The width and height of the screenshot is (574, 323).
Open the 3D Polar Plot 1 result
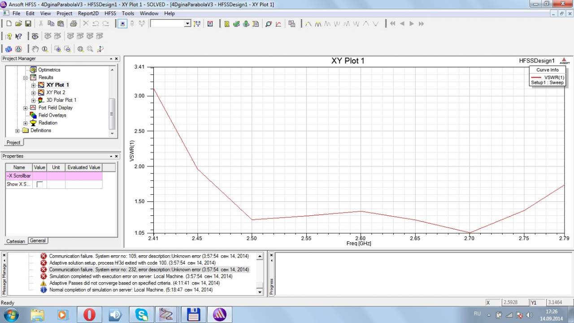click(61, 100)
